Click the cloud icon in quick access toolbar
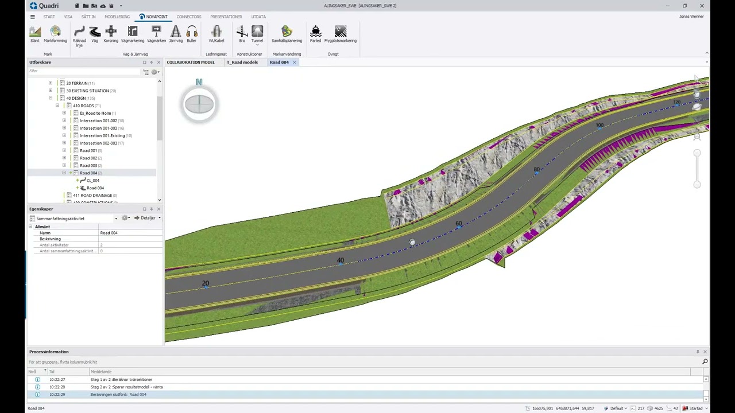The image size is (735, 413). [x=103, y=6]
